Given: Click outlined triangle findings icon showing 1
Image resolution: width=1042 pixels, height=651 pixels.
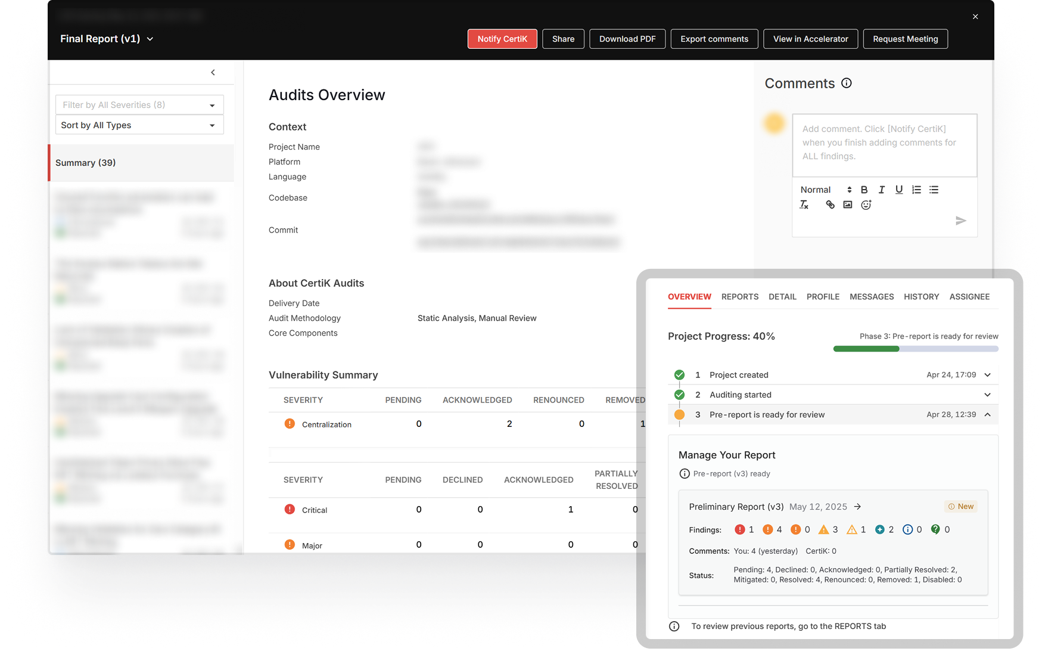Looking at the screenshot, I should 852,529.
